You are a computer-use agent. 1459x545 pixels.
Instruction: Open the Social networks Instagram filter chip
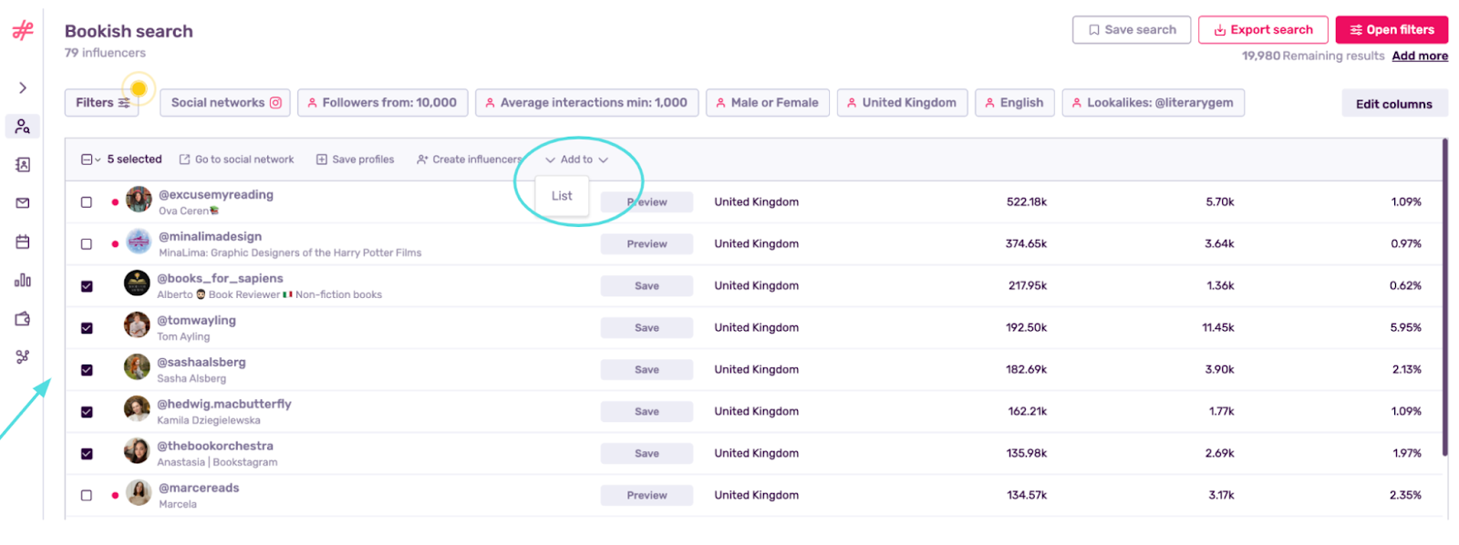pos(225,103)
